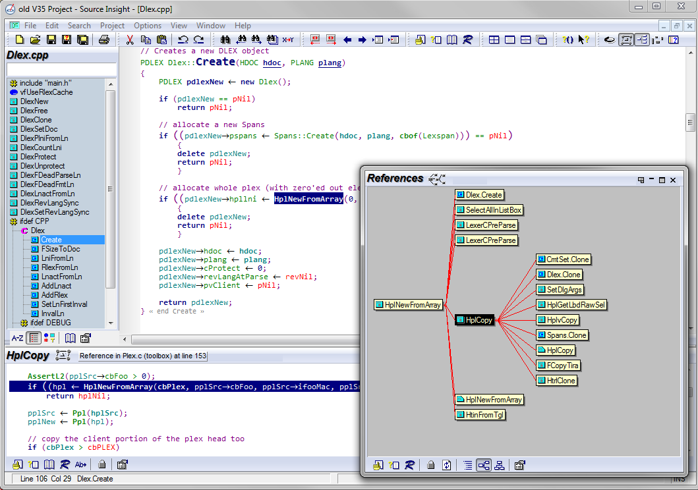Click the Tile Windows grid icon
Screen dimensions: 698x490
[494, 40]
